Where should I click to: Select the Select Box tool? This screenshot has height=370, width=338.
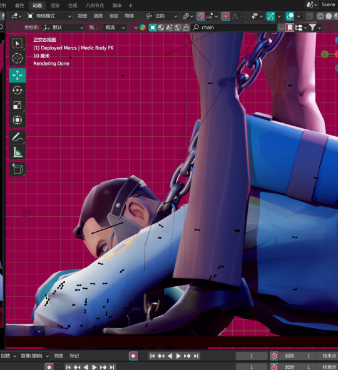(18, 43)
